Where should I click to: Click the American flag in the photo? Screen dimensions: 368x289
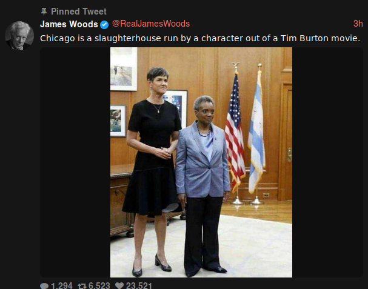235,131
